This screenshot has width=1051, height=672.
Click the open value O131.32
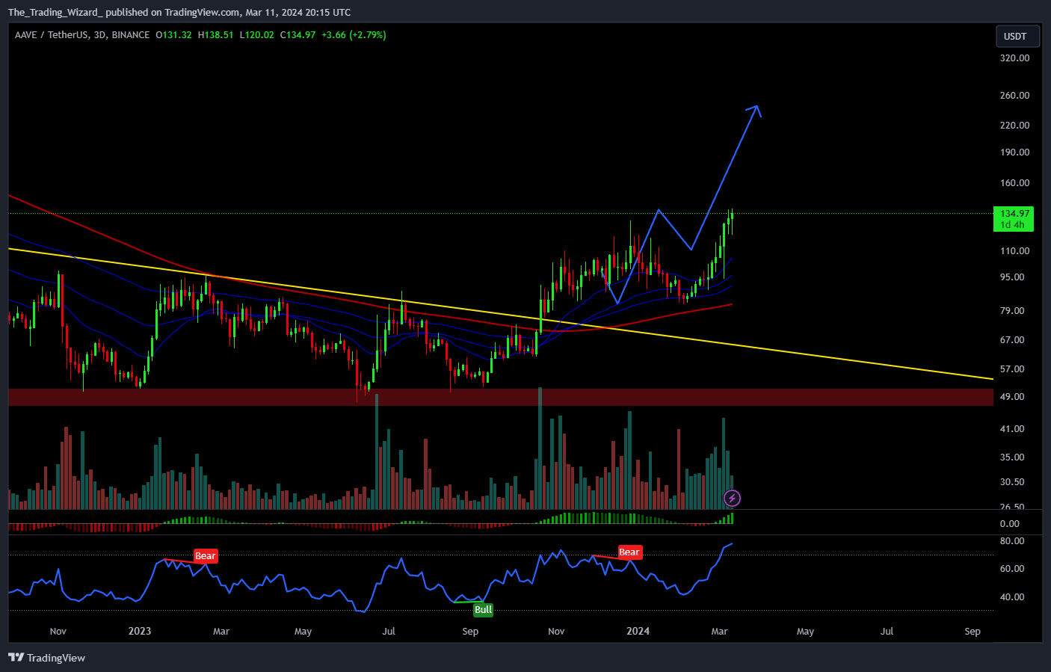pyautogui.click(x=173, y=35)
